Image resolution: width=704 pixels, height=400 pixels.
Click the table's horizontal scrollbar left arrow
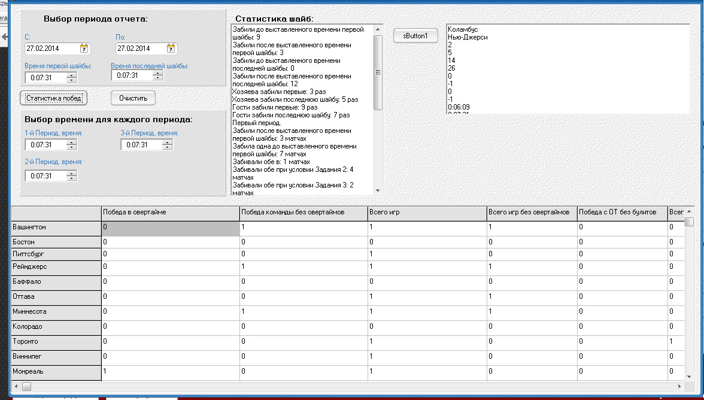click(x=16, y=386)
